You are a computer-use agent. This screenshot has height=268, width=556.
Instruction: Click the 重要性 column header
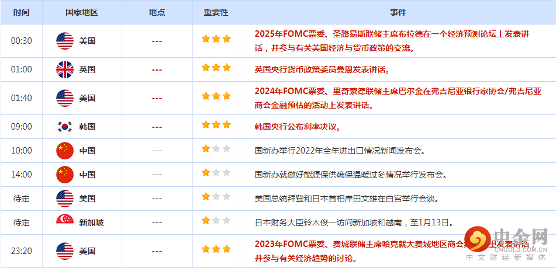click(216, 12)
